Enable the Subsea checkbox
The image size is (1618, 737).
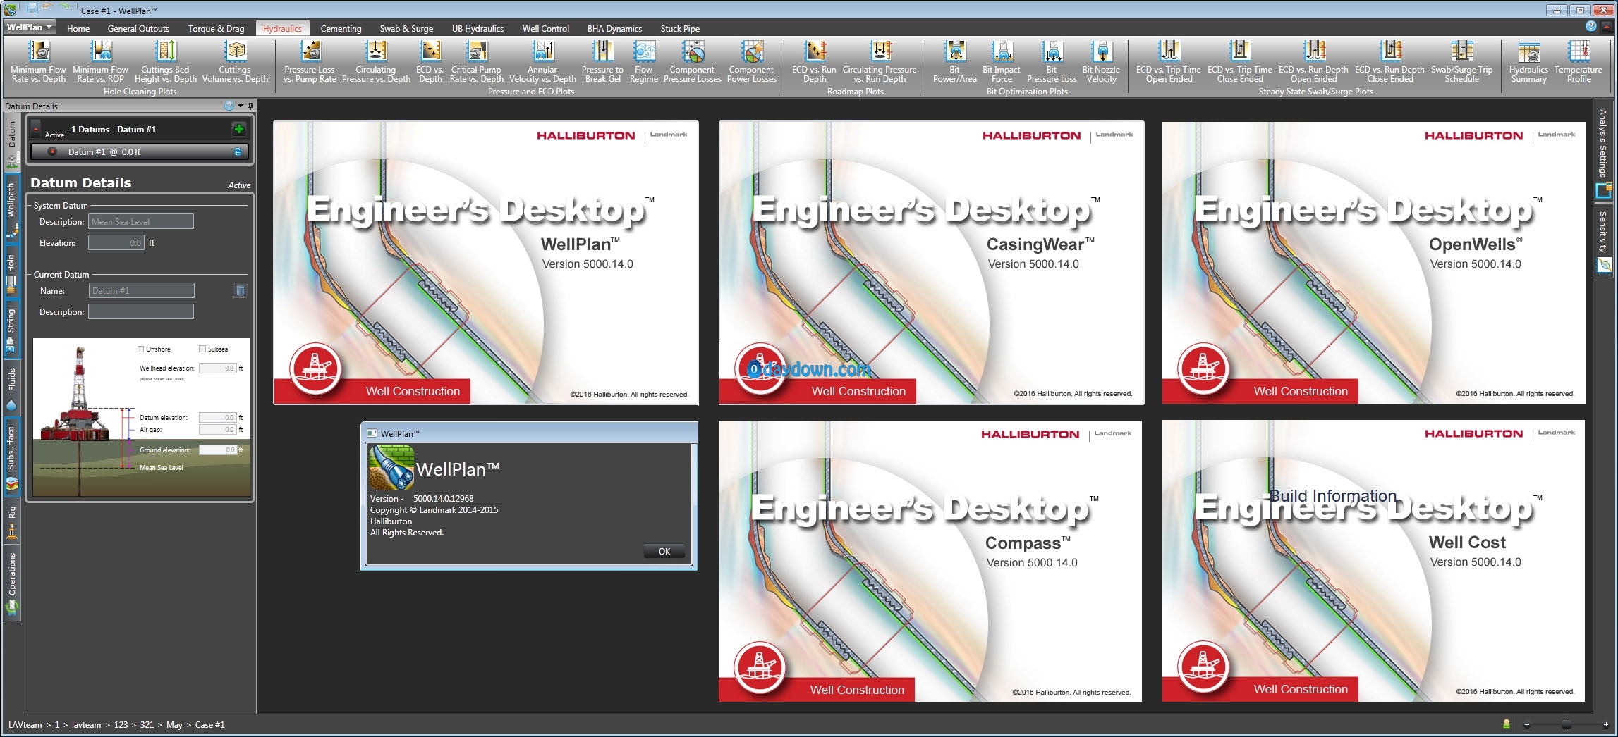(x=202, y=349)
